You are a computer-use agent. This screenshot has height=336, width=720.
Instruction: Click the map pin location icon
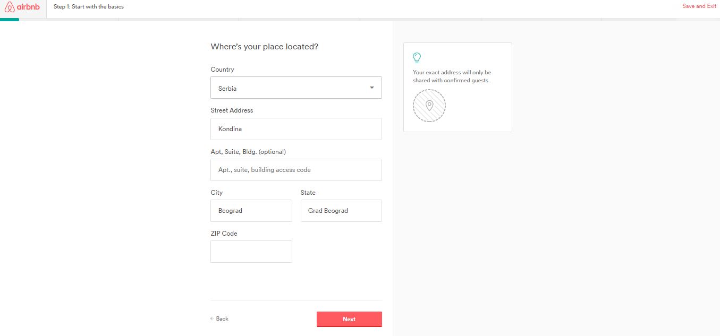(429, 106)
